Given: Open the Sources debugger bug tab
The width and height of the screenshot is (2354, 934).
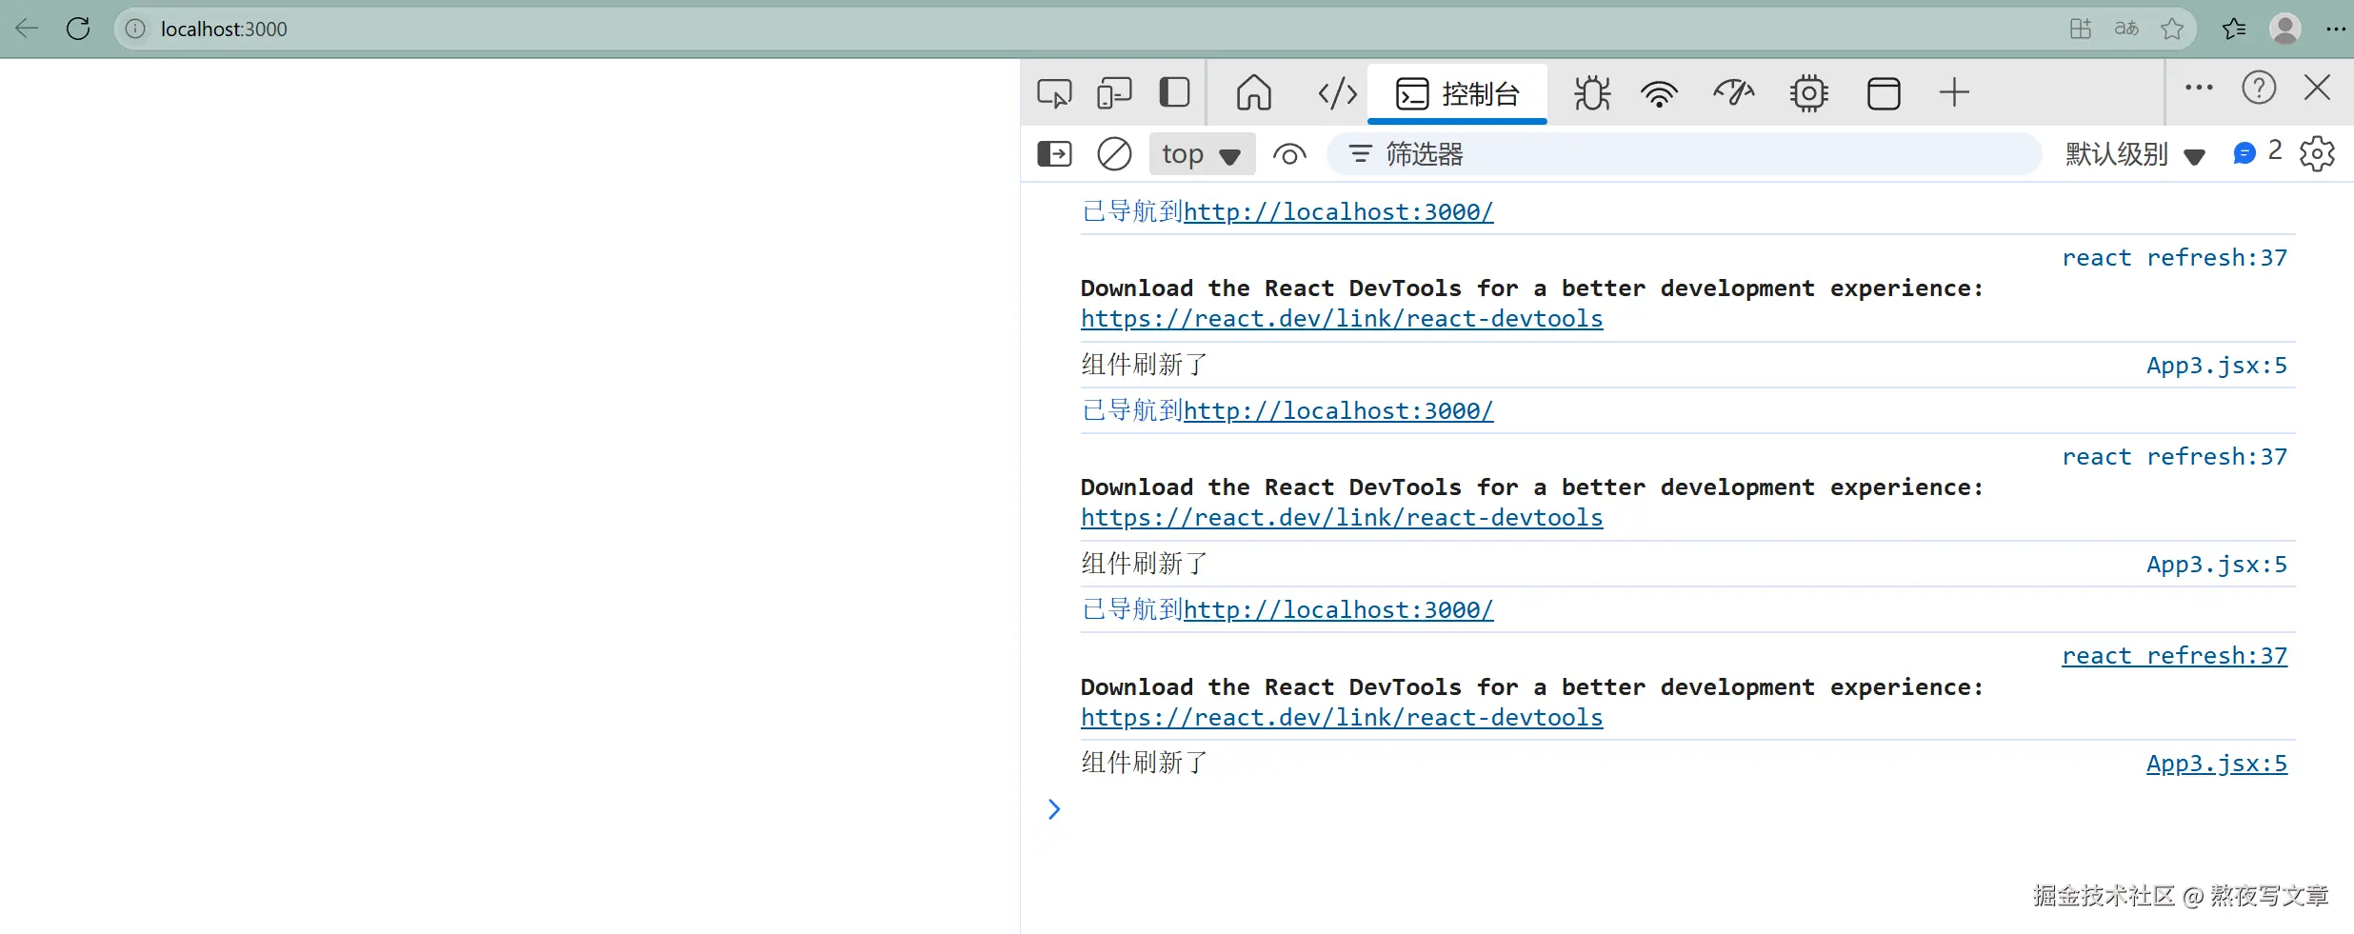Looking at the screenshot, I should [x=1592, y=93].
